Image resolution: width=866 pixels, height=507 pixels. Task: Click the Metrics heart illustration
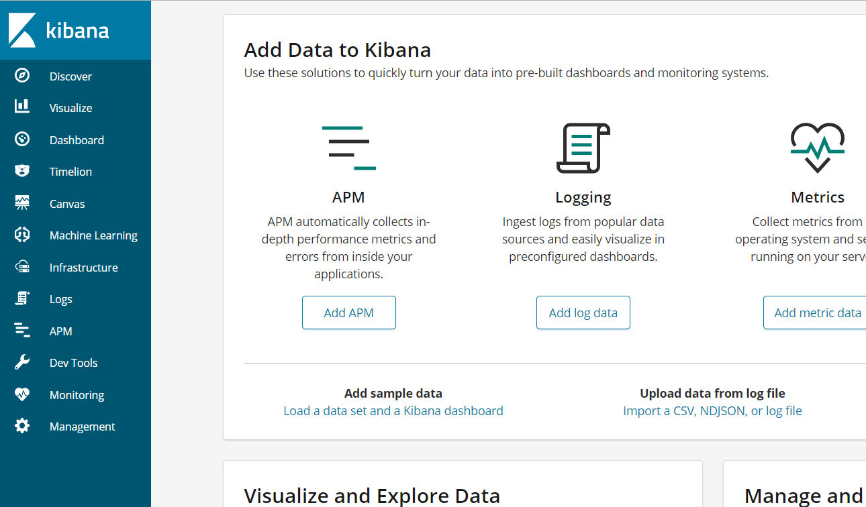click(817, 148)
